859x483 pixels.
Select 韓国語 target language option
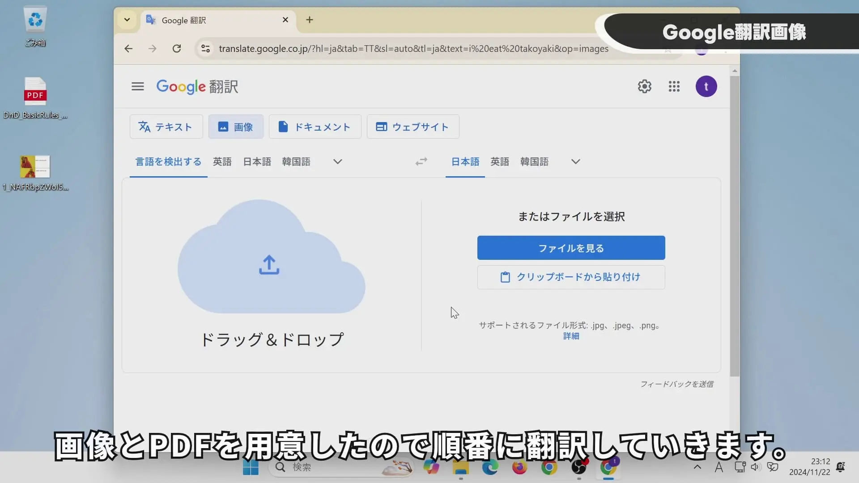coord(534,161)
